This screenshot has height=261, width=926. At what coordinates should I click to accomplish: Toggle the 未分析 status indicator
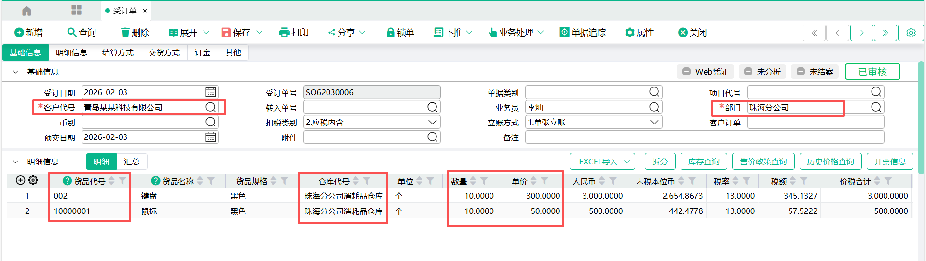[762, 72]
